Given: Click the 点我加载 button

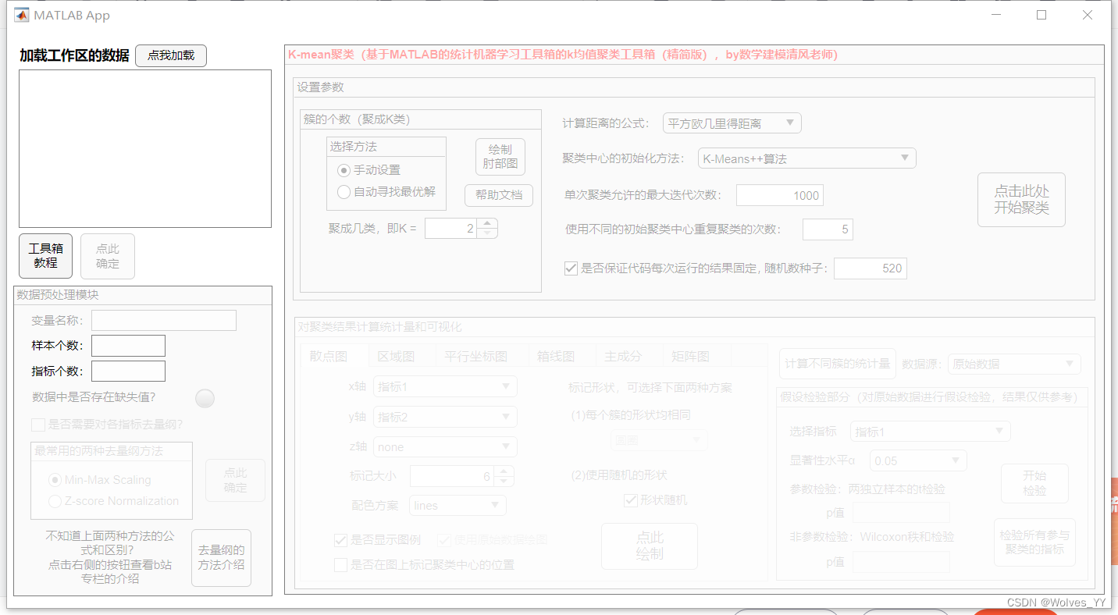Looking at the screenshot, I should coord(171,55).
